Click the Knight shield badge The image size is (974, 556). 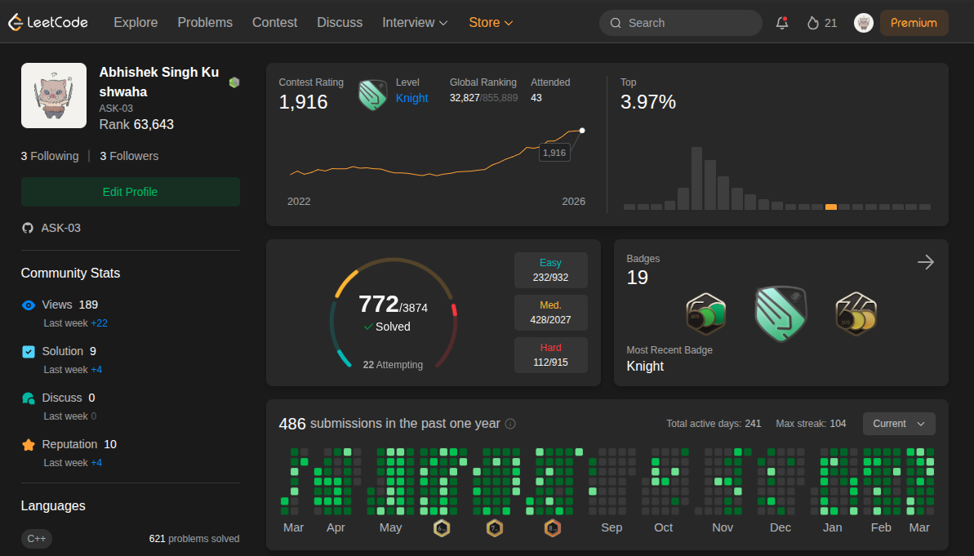point(781,313)
